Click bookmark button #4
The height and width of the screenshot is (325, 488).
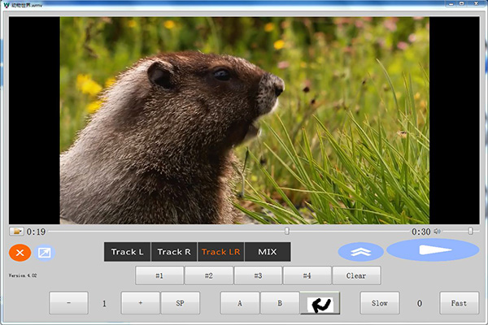pos(307,275)
